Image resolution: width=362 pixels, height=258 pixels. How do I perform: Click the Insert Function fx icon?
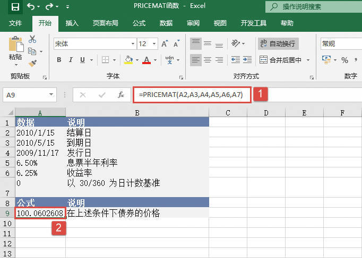pyautogui.click(x=121, y=95)
